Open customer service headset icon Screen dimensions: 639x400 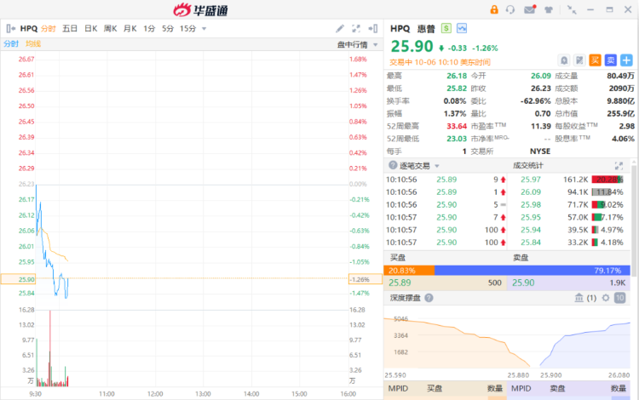pos(510,9)
